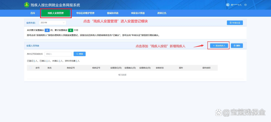Click the system logo icon in header

click(x=27, y=5)
